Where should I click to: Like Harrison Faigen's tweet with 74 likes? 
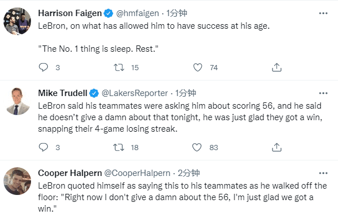click(198, 67)
